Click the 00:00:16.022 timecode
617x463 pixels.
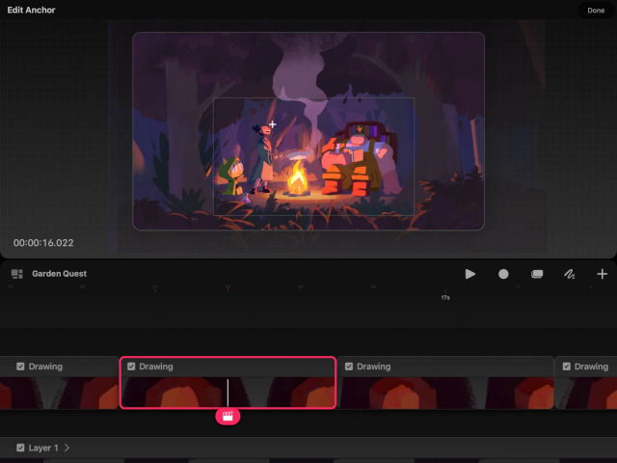click(x=43, y=243)
